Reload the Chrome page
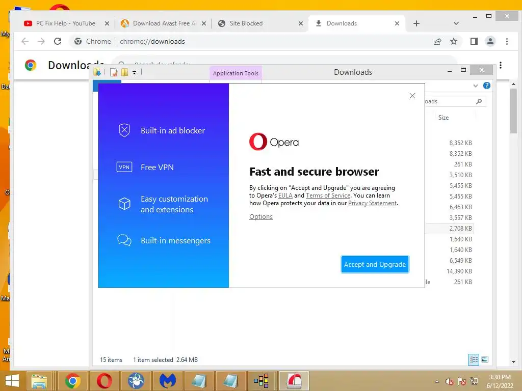This screenshot has width=522, height=391. pyautogui.click(x=58, y=41)
